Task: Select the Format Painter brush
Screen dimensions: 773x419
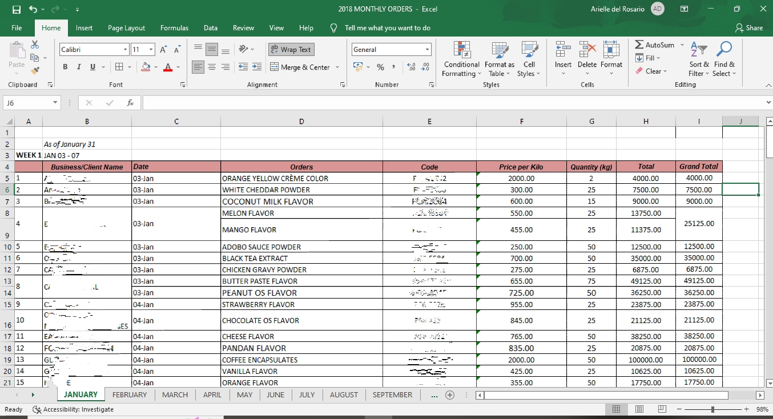Action: [35, 71]
